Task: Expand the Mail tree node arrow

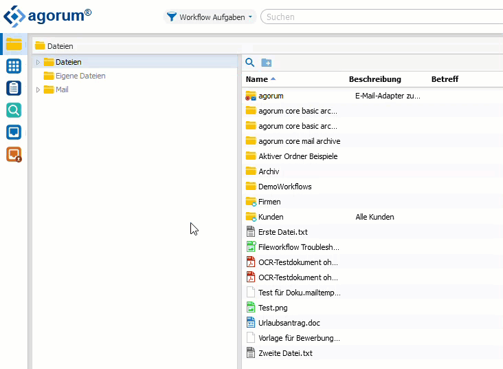Action: [x=38, y=89]
